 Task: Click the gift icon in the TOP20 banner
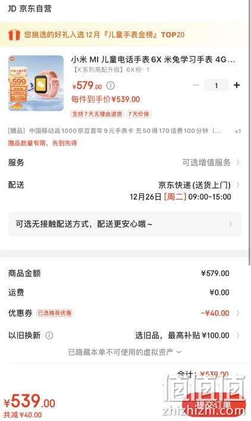14,35
